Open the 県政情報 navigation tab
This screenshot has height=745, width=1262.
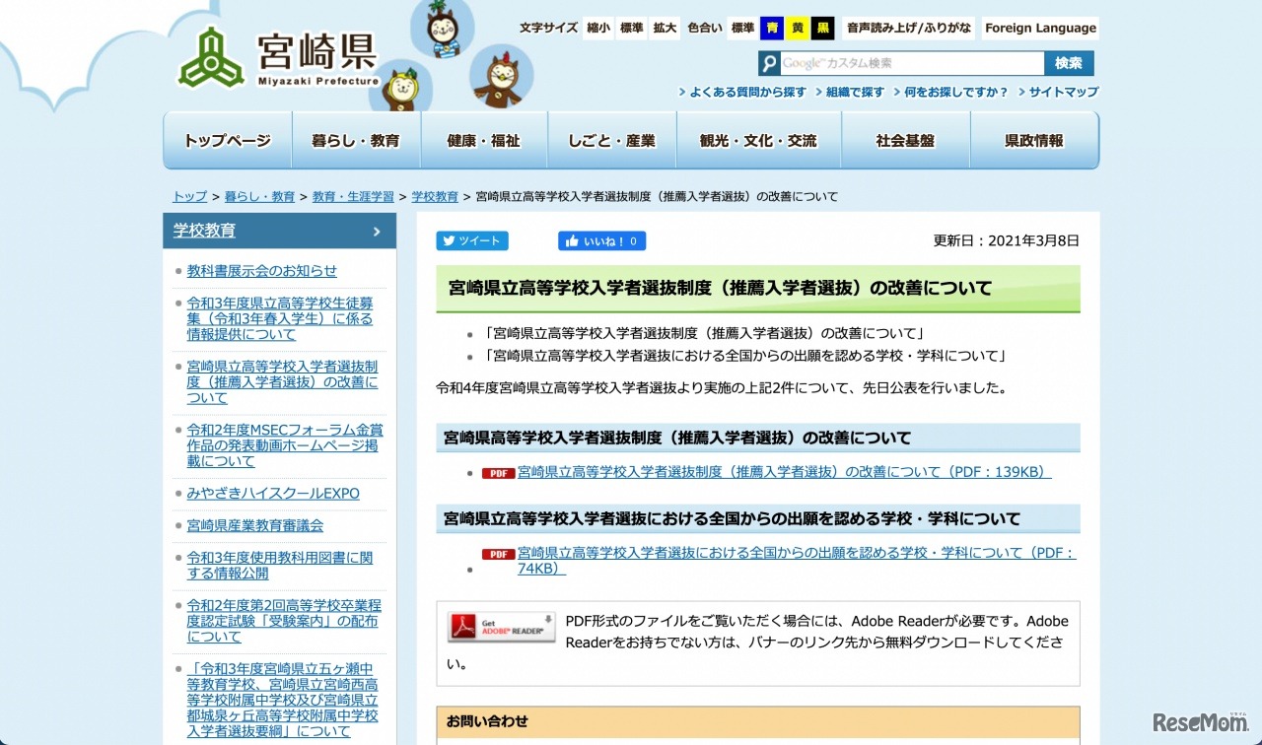tap(1033, 141)
